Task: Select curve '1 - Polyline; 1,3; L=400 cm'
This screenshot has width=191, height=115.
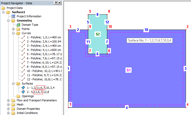Action: (x=44, y=37)
